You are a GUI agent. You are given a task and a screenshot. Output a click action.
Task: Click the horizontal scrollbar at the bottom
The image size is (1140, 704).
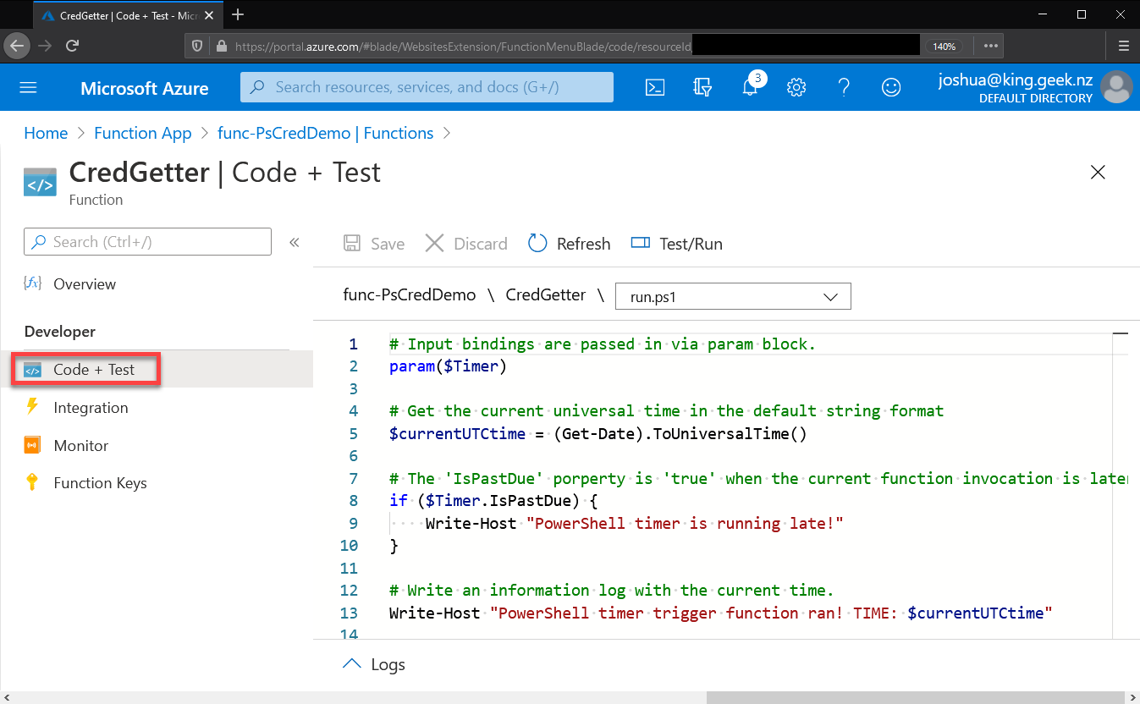tap(914, 698)
